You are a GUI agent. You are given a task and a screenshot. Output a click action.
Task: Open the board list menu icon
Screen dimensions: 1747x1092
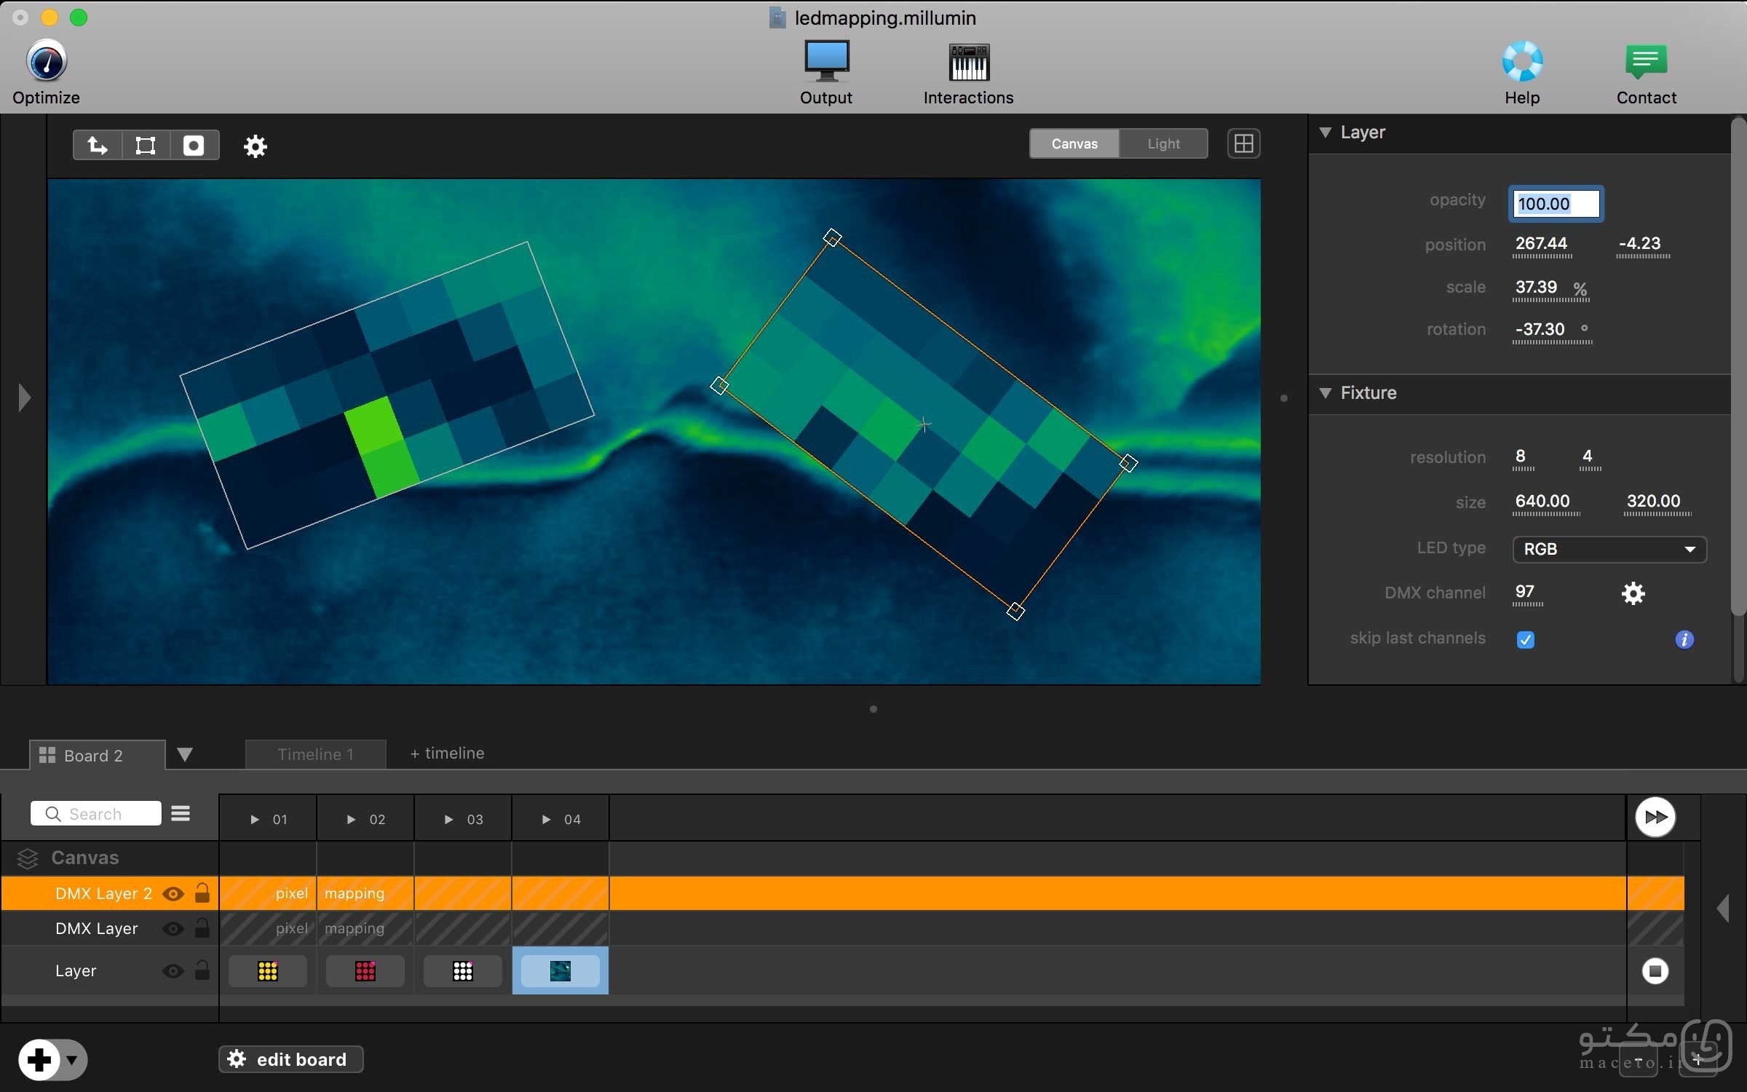[181, 813]
